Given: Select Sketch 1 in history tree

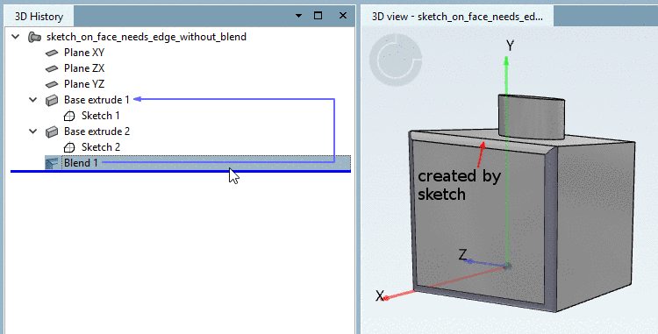Looking at the screenshot, I should 100,116.
